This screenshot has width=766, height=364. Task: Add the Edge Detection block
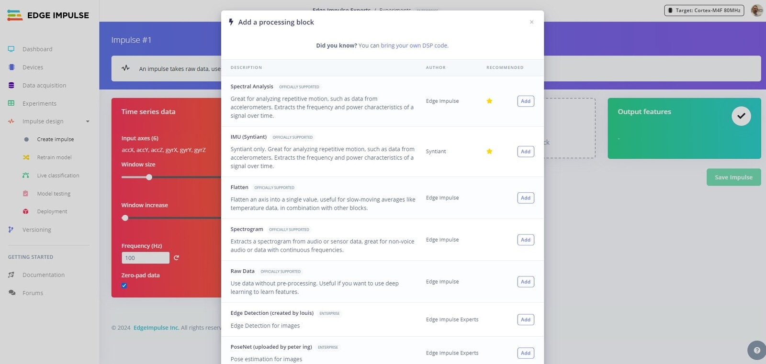(526, 320)
